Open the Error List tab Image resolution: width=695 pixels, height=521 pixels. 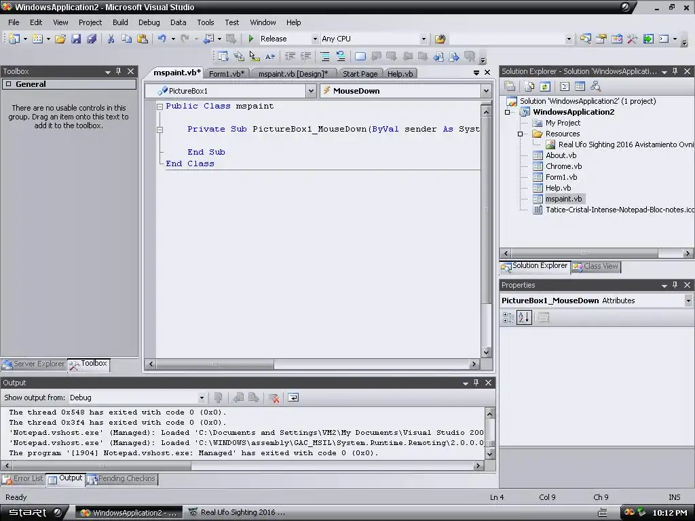[x=22, y=479]
